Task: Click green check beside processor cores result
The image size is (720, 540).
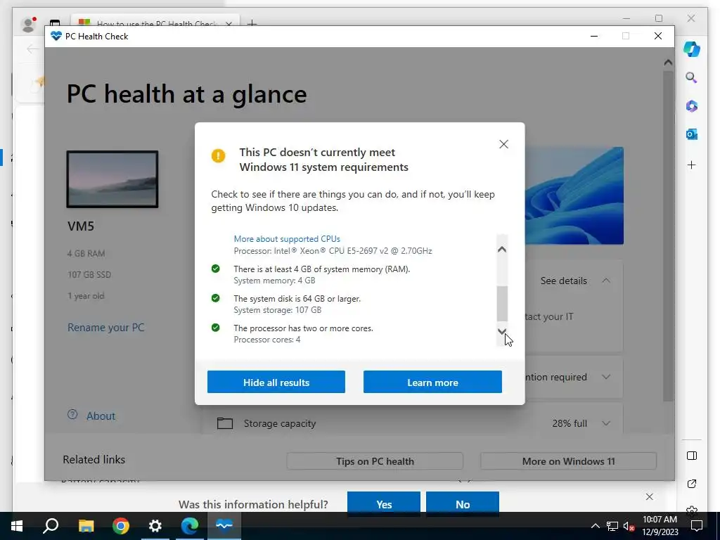Action: coord(215,328)
